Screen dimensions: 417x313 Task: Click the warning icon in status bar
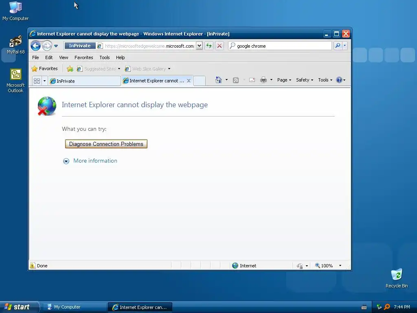[33, 266]
